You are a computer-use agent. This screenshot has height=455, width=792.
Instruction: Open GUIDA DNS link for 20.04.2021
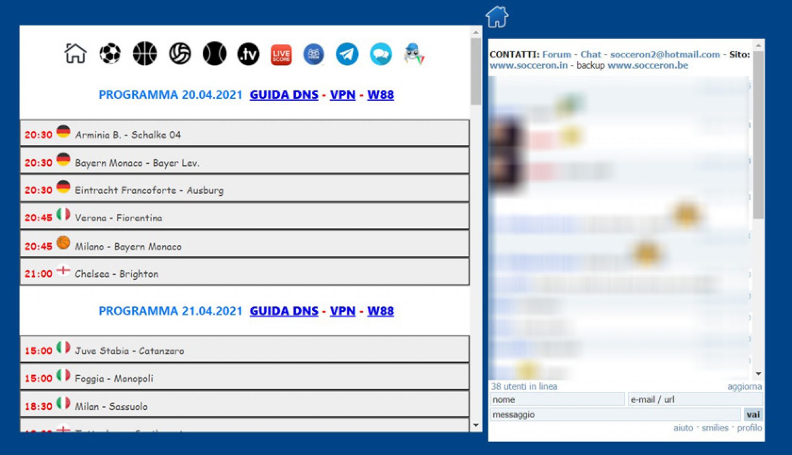pos(284,95)
